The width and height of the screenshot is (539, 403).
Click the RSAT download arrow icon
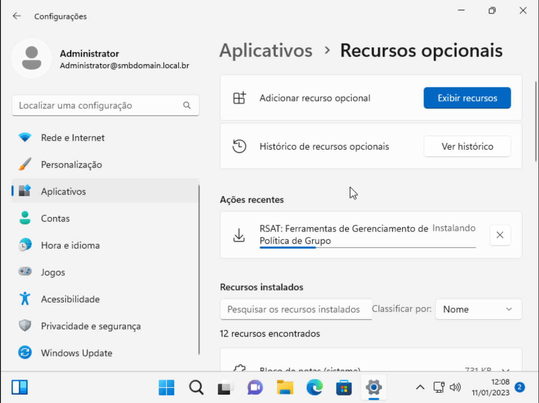click(239, 235)
